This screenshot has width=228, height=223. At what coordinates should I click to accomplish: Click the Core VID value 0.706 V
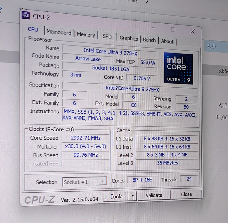(x=142, y=78)
